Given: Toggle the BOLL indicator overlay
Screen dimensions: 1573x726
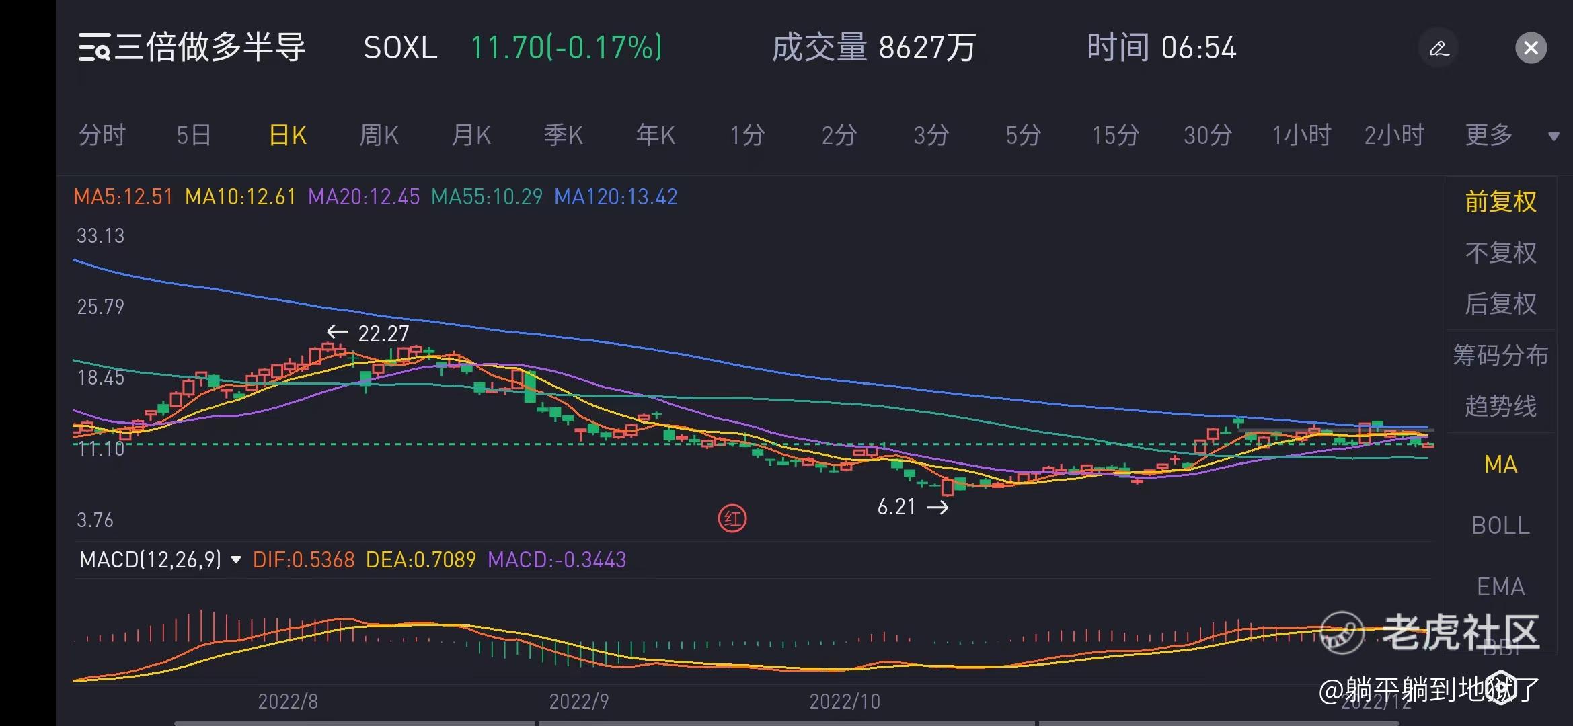Looking at the screenshot, I should pyautogui.click(x=1500, y=525).
